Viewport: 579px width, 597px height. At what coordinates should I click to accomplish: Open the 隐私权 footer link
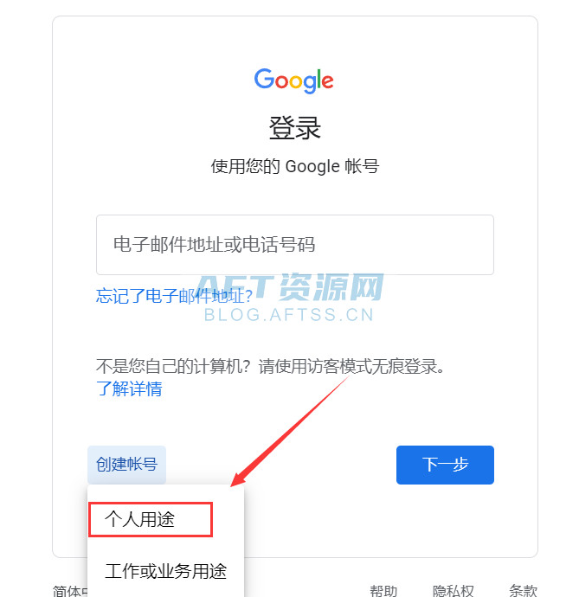click(x=453, y=591)
